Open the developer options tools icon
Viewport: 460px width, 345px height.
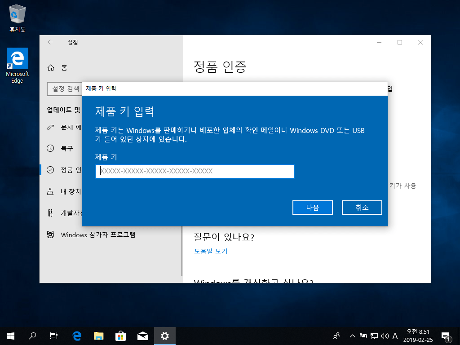point(50,213)
